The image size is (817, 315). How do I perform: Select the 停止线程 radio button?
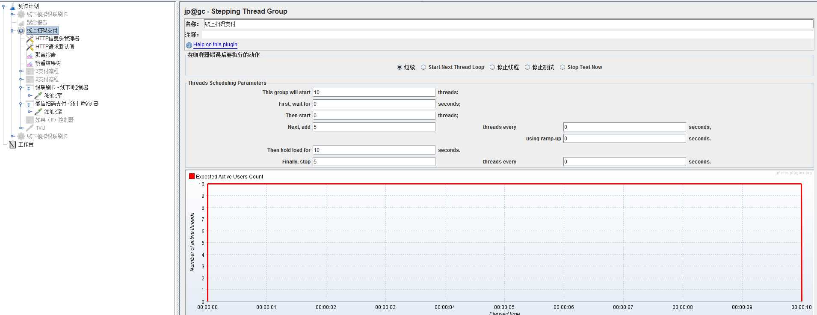pyautogui.click(x=492, y=67)
